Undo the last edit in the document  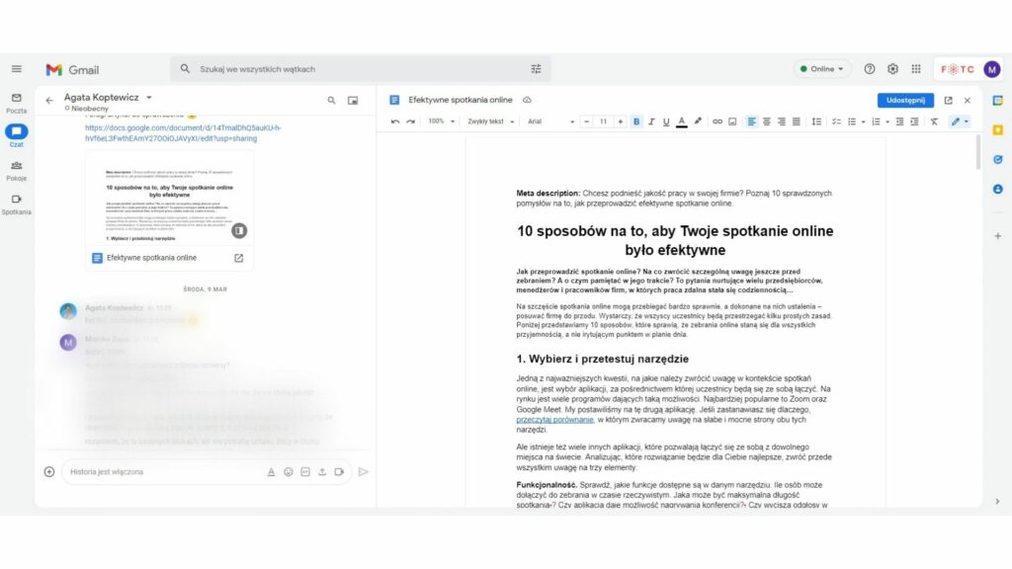click(395, 122)
